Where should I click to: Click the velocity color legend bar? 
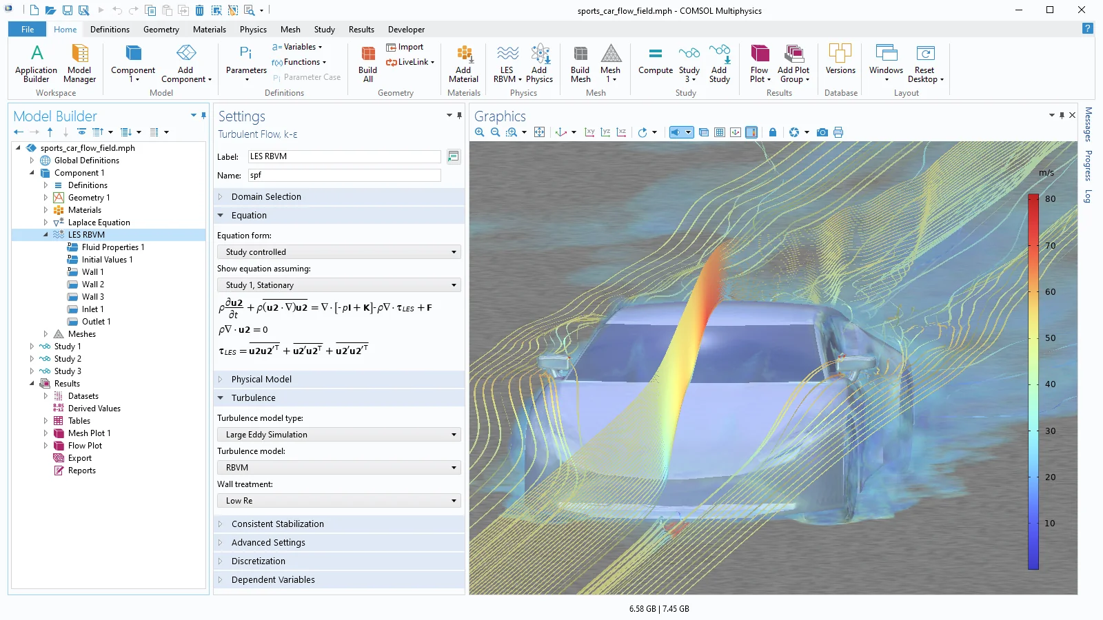1033,382
